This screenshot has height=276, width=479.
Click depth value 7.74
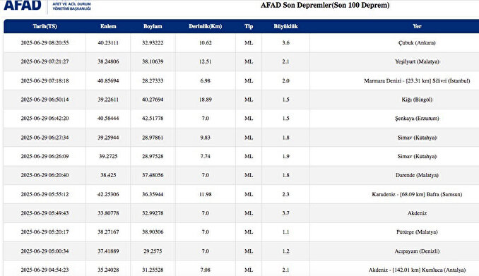click(206, 156)
